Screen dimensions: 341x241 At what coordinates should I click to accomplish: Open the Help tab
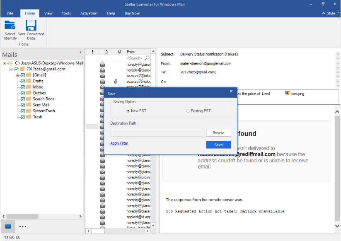(111, 13)
